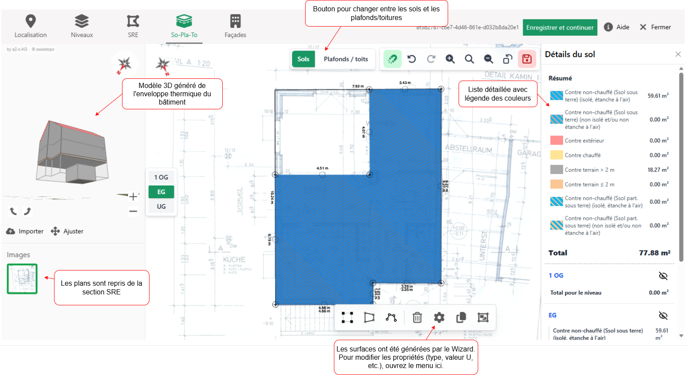The width and height of the screenshot is (687, 375).
Task: Select the So-Pla-To step
Action: click(x=184, y=27)
